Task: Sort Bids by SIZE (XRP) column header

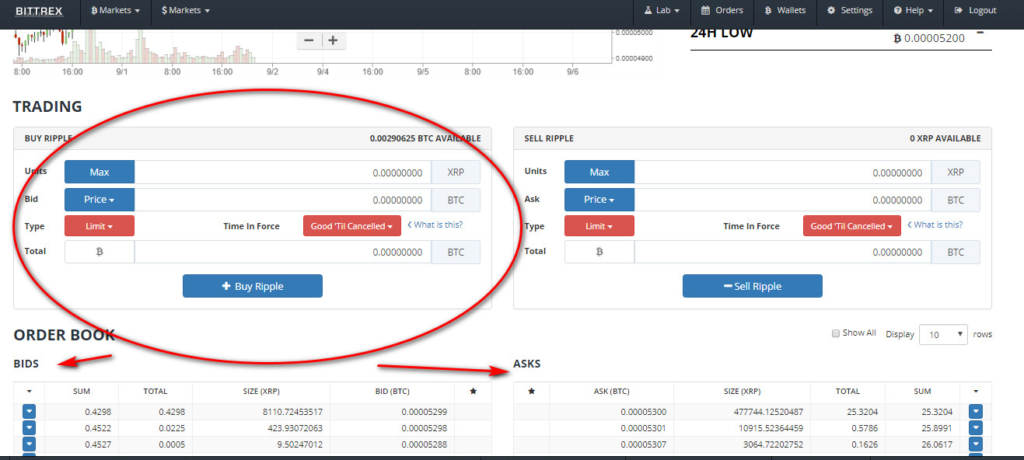Action: click(x=261, y=392)
